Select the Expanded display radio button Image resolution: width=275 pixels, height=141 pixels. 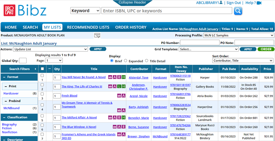tap(125, 61)
